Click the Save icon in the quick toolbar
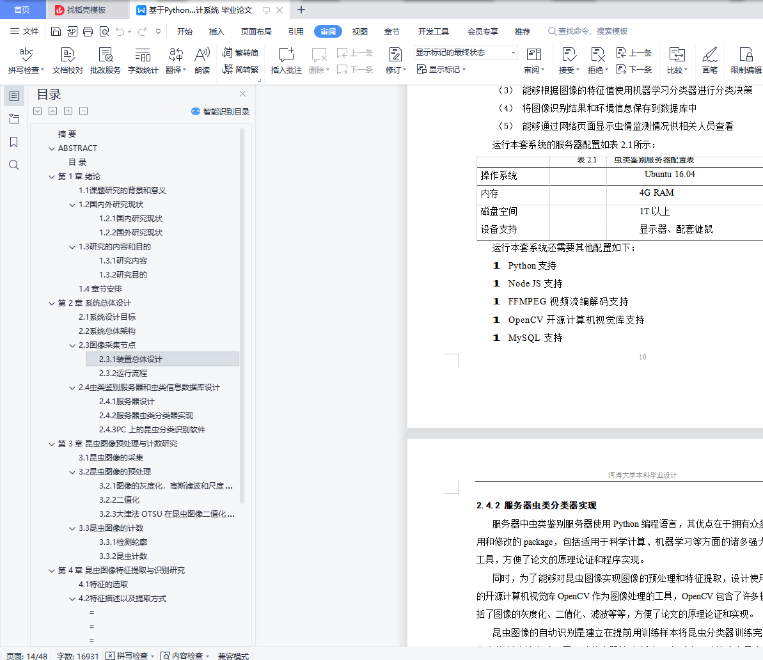Image resolution: width=763 pixels, height=660 pixels. (x=56, y=31)
